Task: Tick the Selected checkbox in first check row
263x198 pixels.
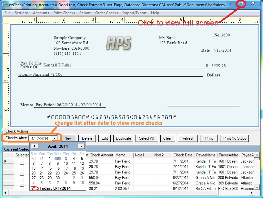Action: (22, 161)
